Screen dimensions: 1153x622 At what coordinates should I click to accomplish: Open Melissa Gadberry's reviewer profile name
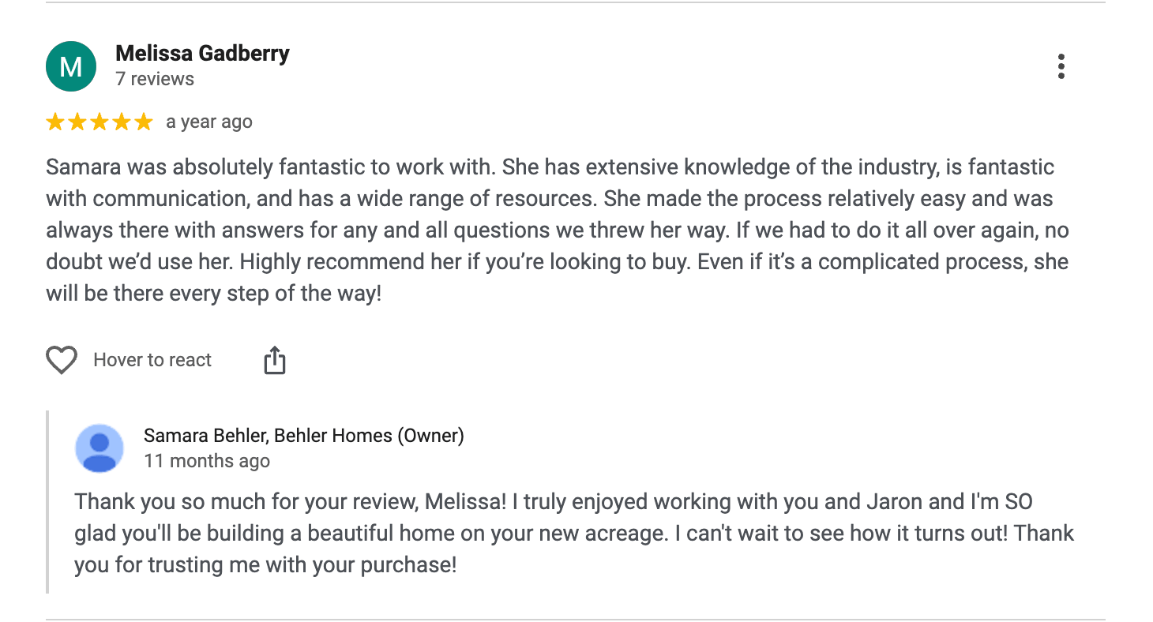(202, 54)
